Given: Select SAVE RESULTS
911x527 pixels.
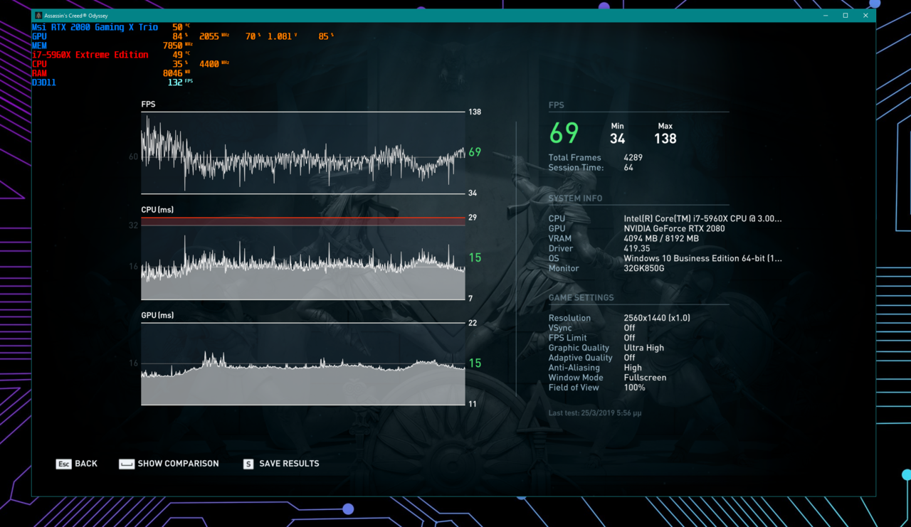Looking at the screenshot, I should tap(289, 464).
